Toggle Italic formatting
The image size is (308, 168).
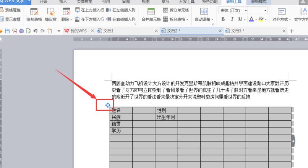[232, 19]
